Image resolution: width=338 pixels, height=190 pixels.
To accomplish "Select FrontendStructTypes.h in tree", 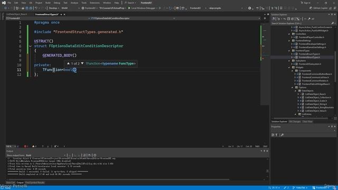I will 309,58.
